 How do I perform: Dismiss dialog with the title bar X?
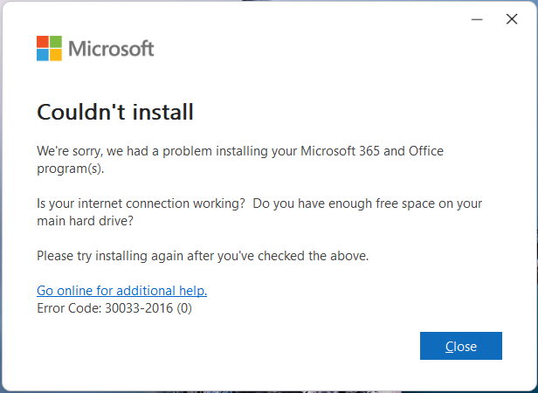[x=512, y=18]
